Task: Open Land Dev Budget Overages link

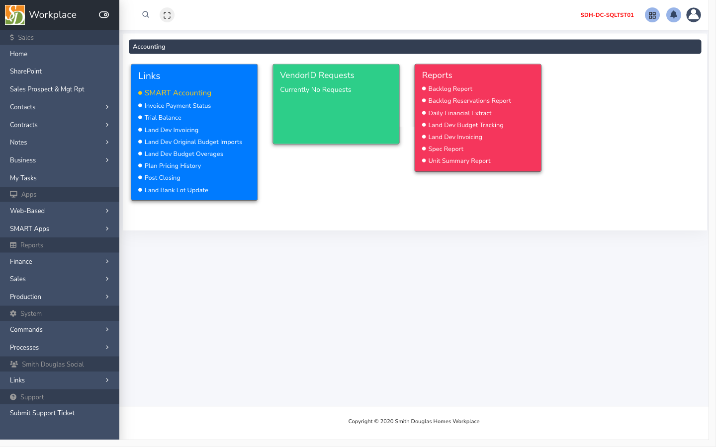Action: pyautogui.click(x=183, y=154)
